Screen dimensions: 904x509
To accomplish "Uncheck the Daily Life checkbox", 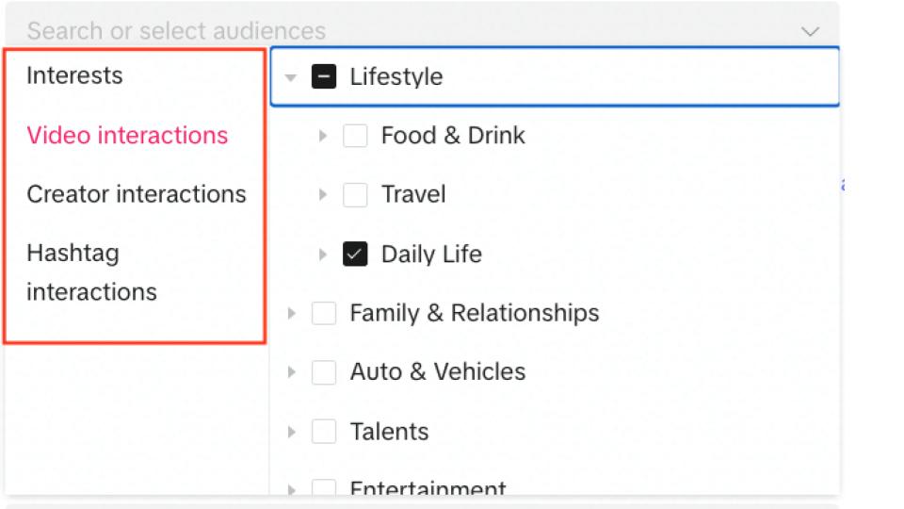I will pos(355,254).
